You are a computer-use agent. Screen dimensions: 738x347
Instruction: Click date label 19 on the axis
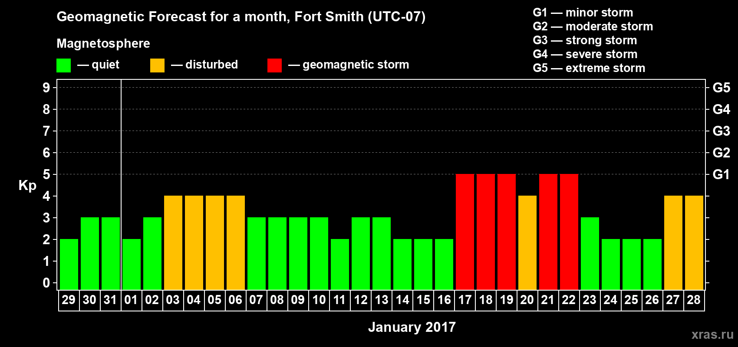pos(507,300)
